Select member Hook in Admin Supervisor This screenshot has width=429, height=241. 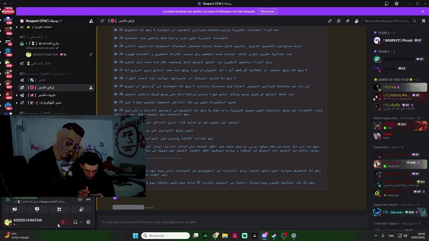[x=401, y=136]
